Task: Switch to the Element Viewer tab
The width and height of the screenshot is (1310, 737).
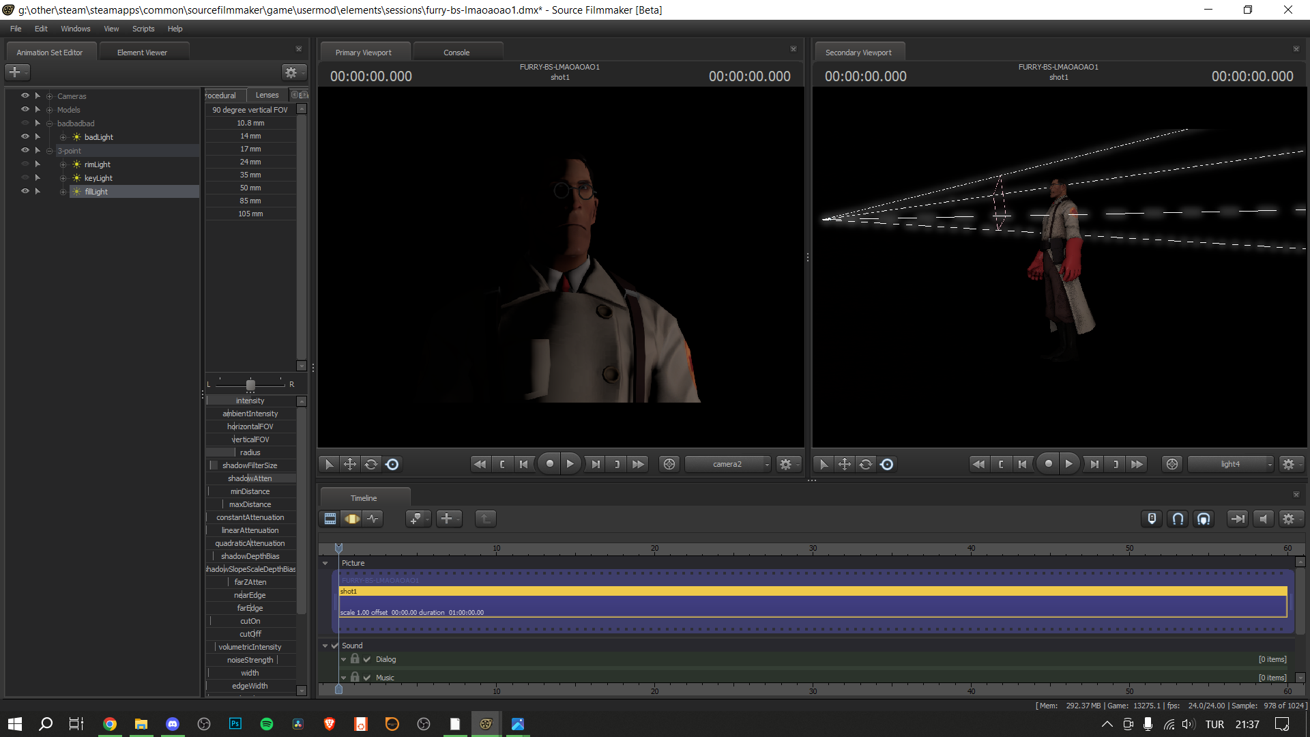Action: tap(142, 53)
